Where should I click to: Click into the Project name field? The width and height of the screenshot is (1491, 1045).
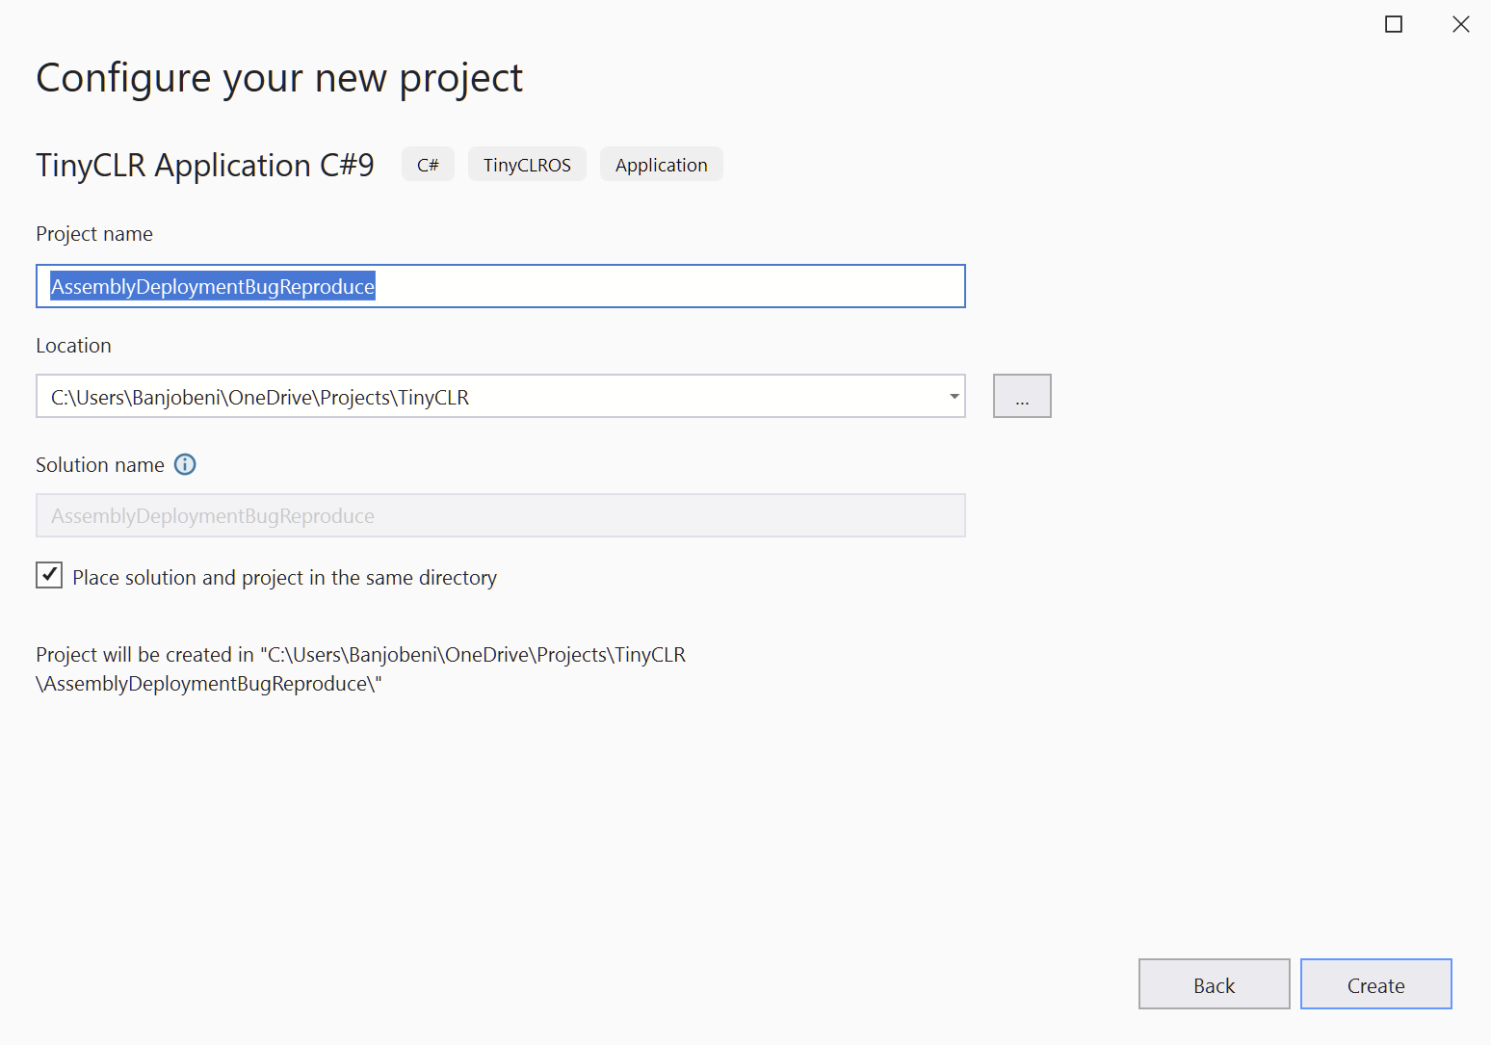click(500, 286)
